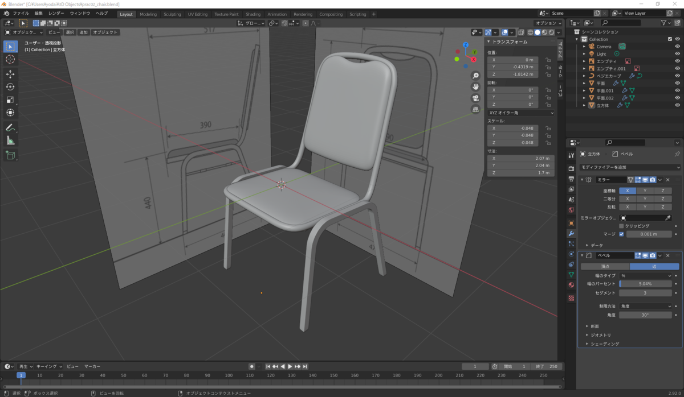Open モディファイアーを追加 dropdown

coord(629,167)
